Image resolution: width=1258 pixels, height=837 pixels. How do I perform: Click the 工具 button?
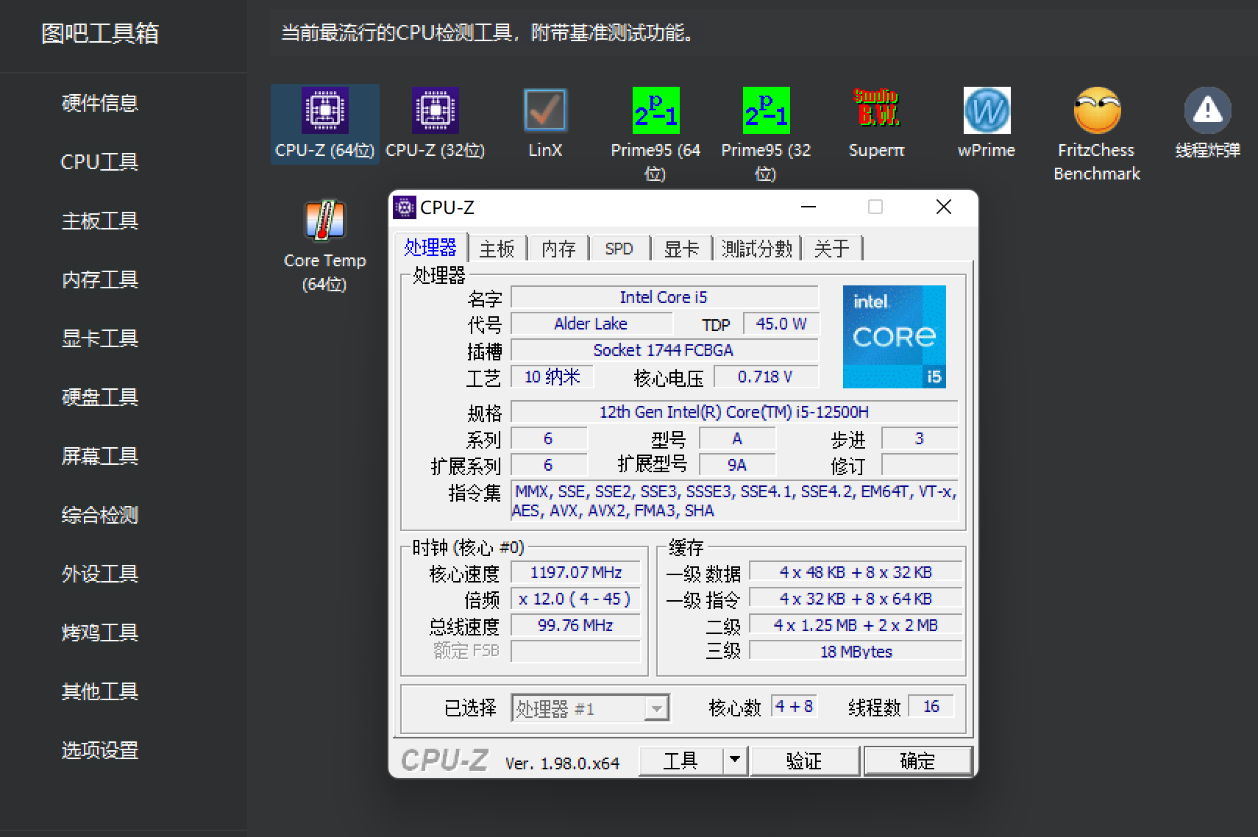coord(680,761)
